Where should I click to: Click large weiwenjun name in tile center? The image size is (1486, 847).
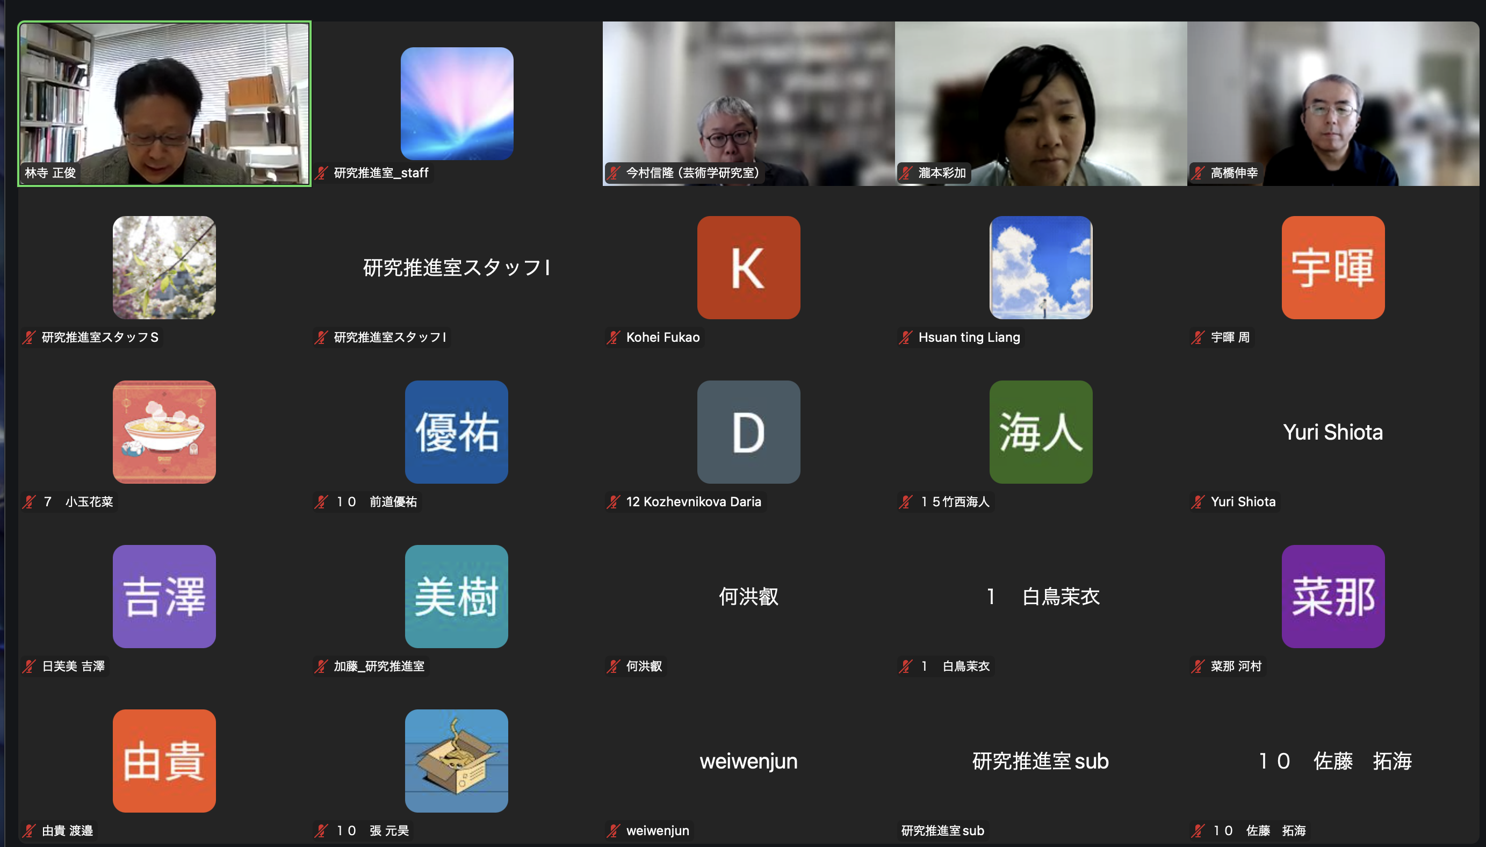click(749, 762)
